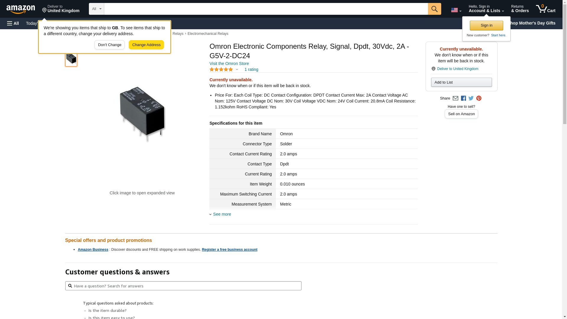Open Returns & Orders

(520, 9)
